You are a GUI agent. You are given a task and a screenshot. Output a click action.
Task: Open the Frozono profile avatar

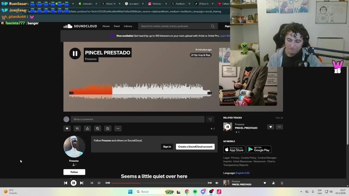pos(74,147)
